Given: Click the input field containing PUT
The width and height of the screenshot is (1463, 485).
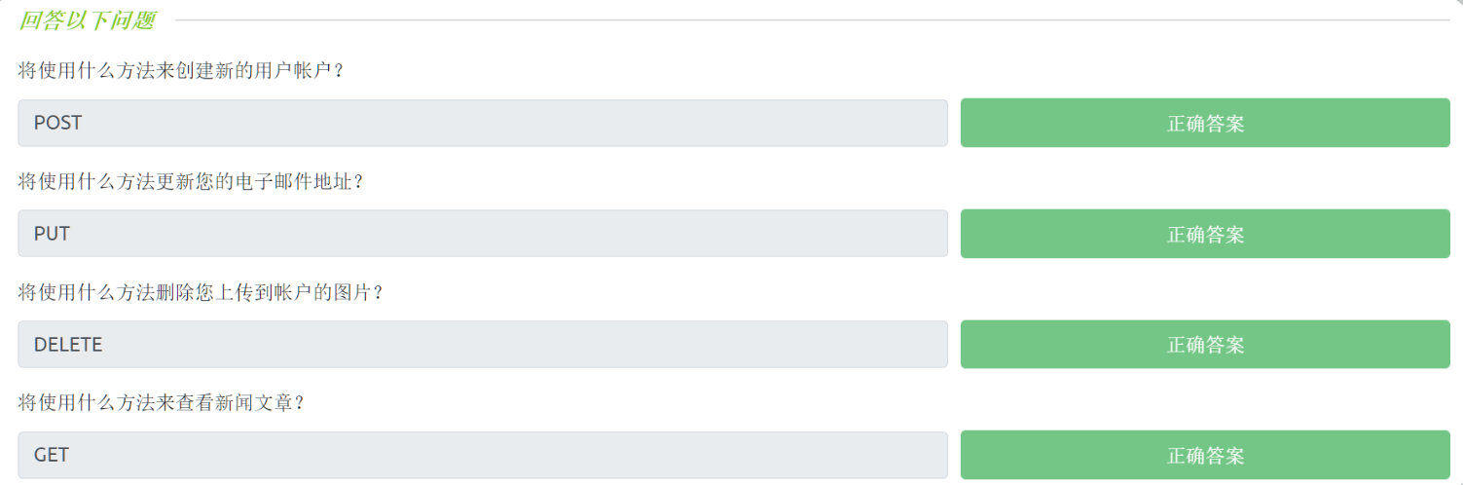Looking at the screenshot, I should [x=482, y=234].
